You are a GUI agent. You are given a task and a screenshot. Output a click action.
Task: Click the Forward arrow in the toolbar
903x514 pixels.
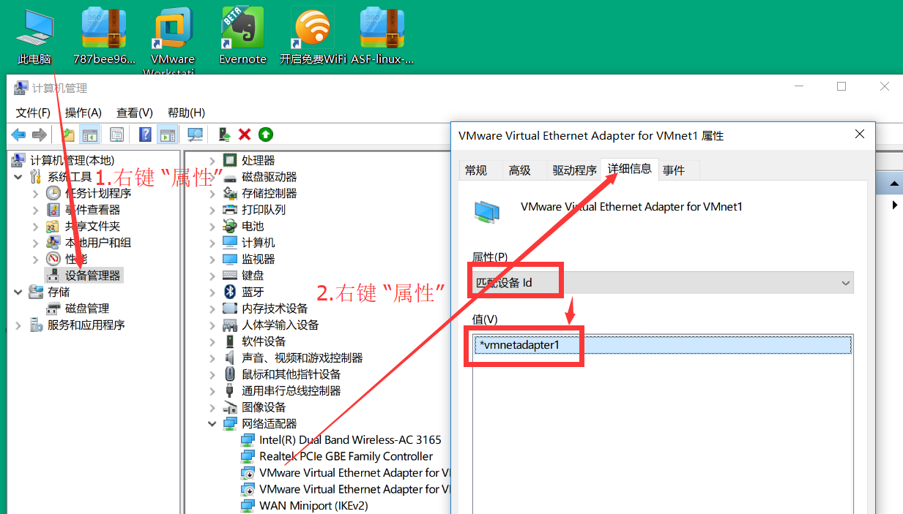point(40,135)
